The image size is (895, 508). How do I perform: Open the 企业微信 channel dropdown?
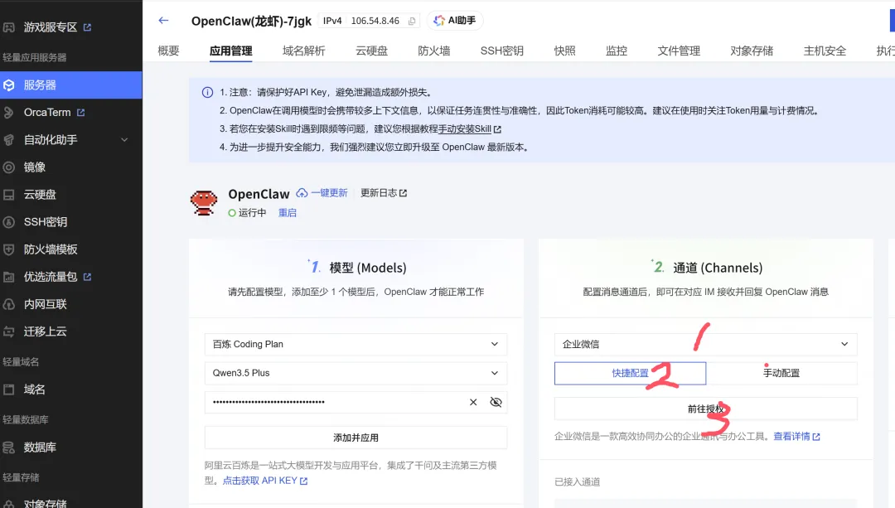[x=705, y=344]
